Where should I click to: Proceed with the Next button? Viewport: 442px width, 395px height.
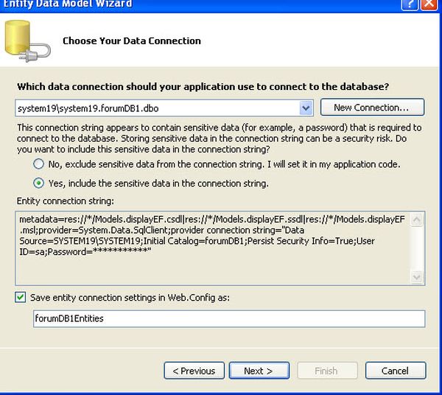click(258, 371)
